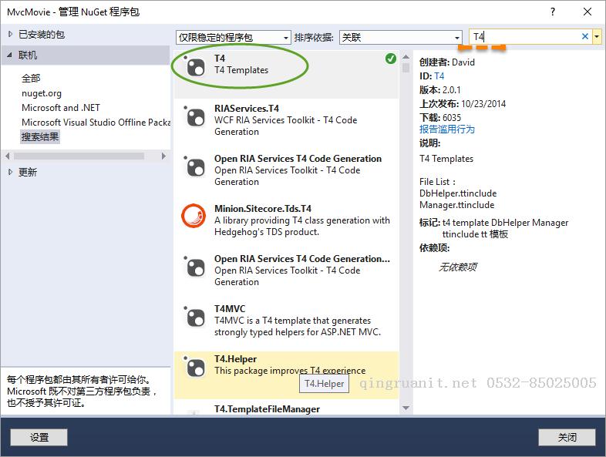Click Manager.ttinclude in the file list
The width and height of the screenshot is (606, 457).
[x=457, y=205]
